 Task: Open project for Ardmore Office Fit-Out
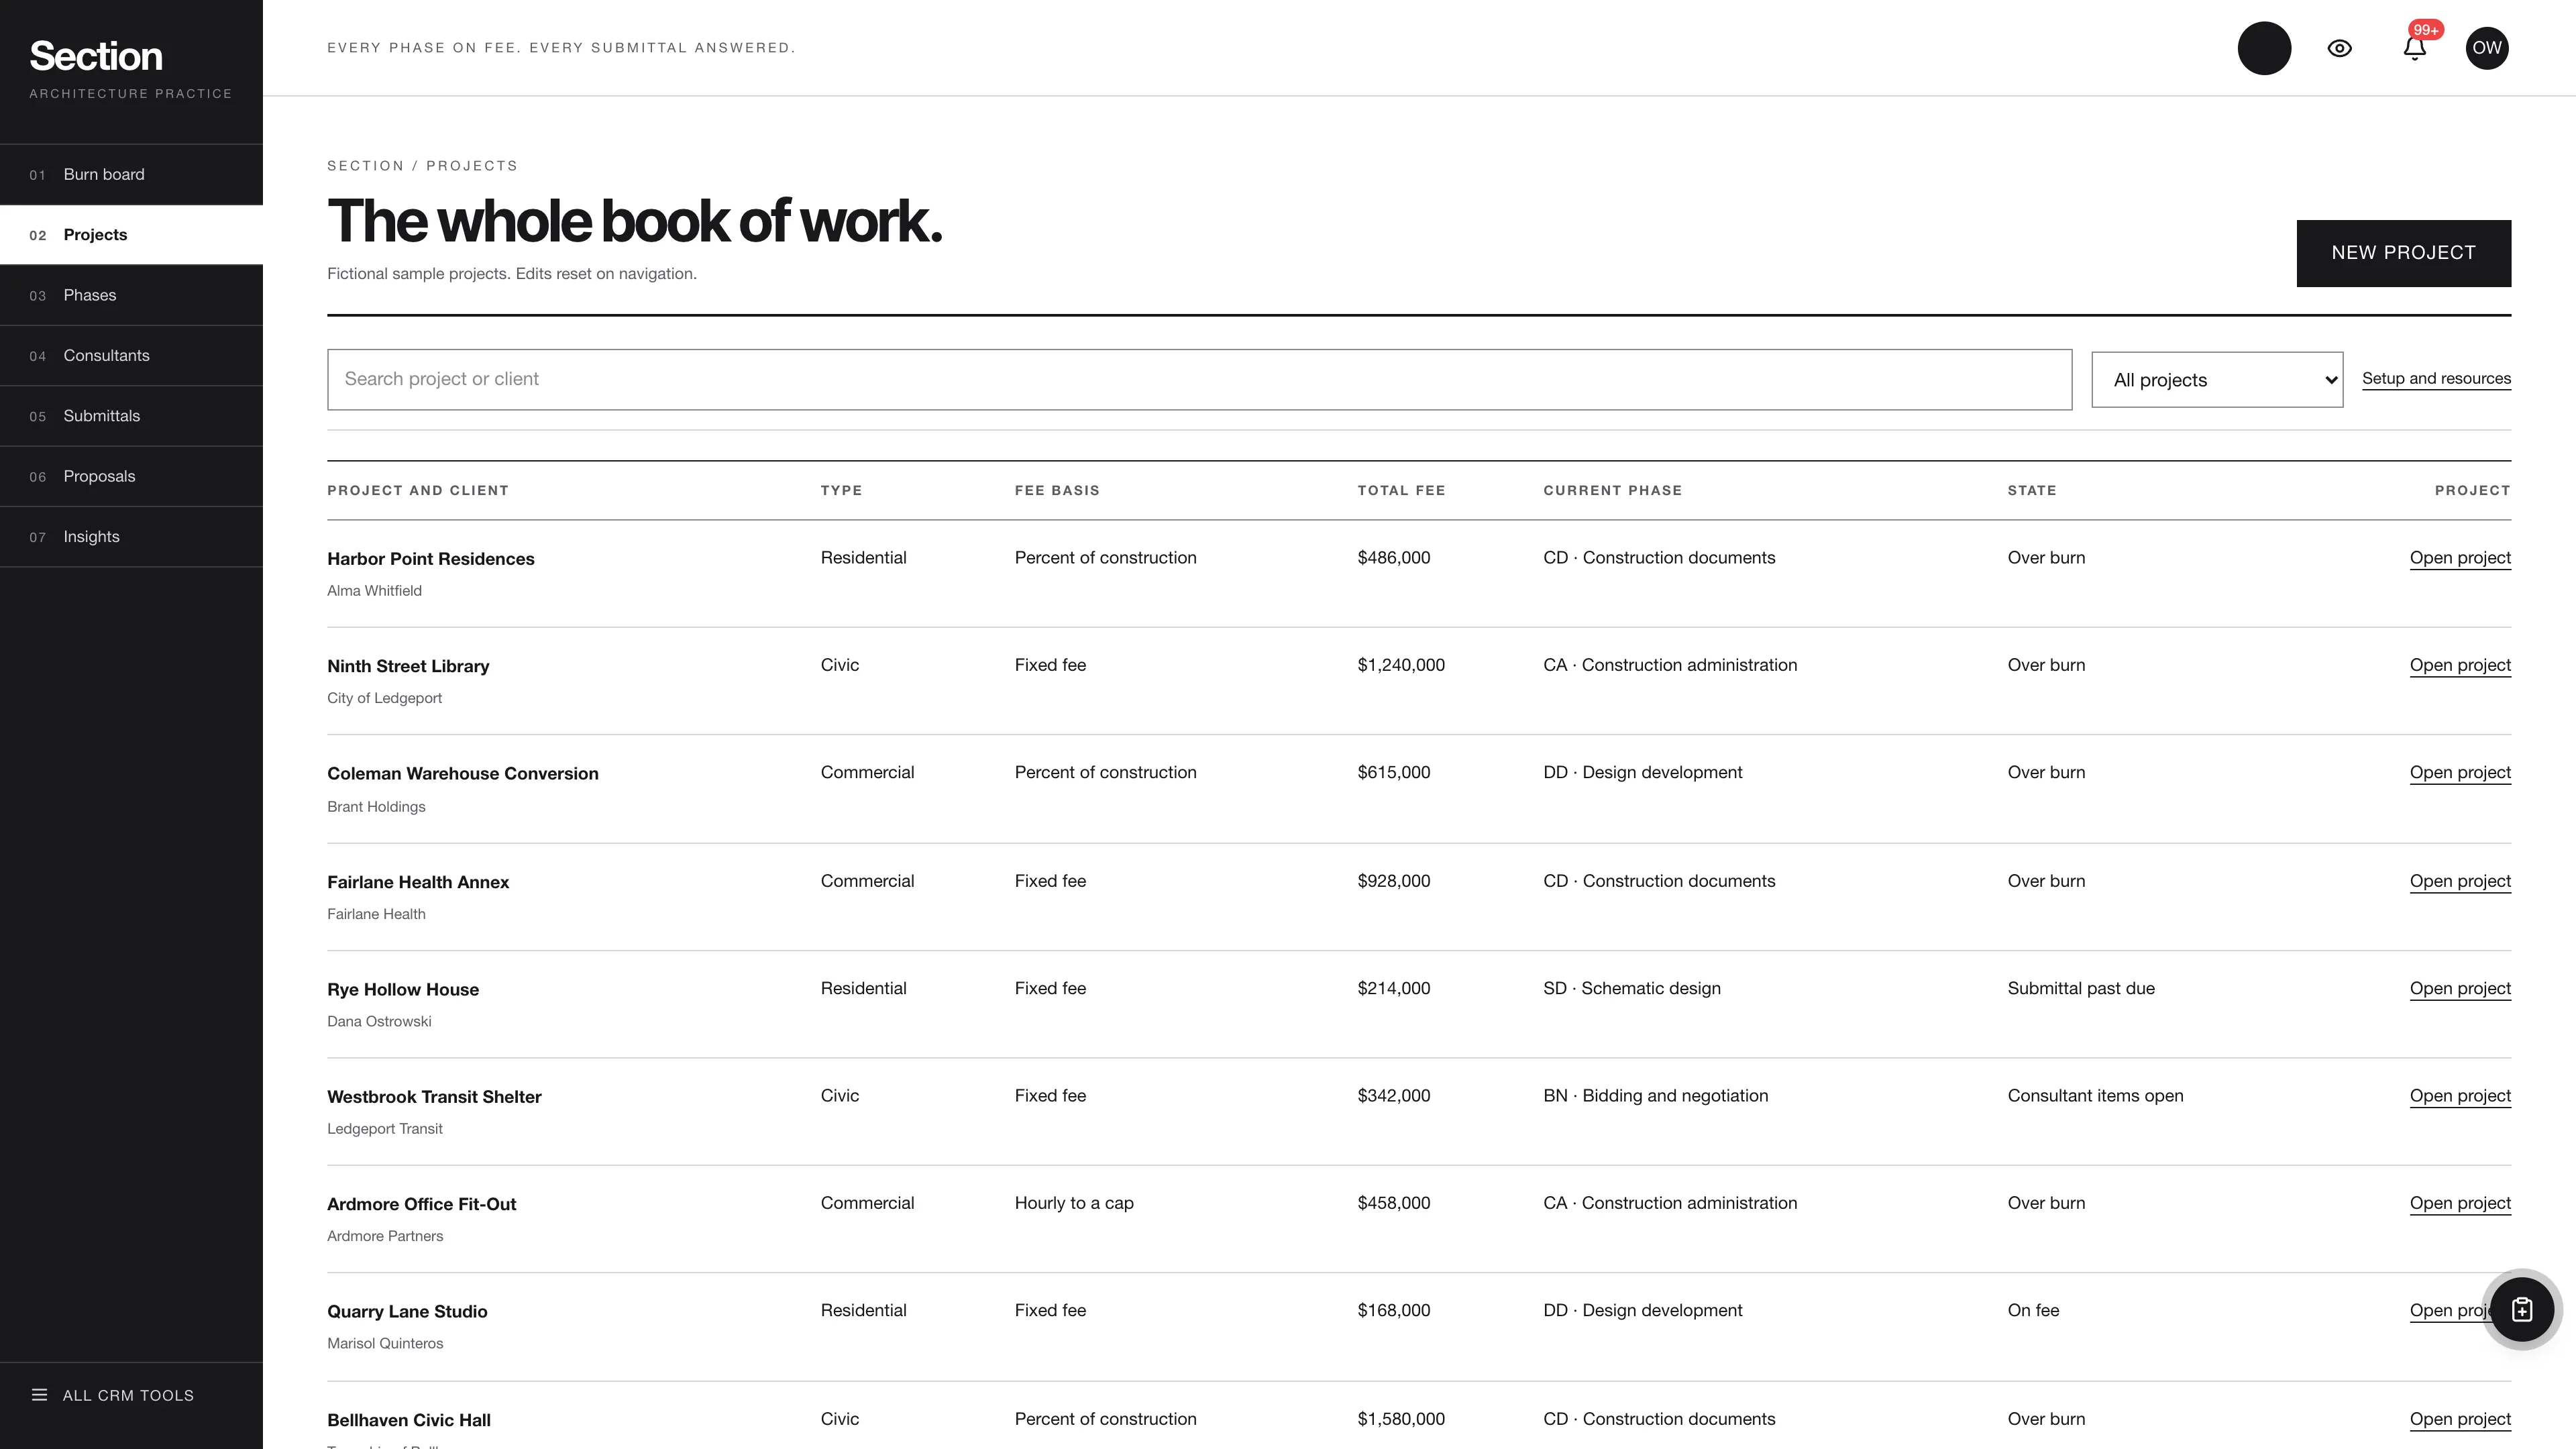tap(2460, 1203)
